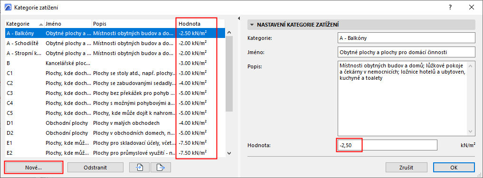Select the C4 category row

[115, 103]
